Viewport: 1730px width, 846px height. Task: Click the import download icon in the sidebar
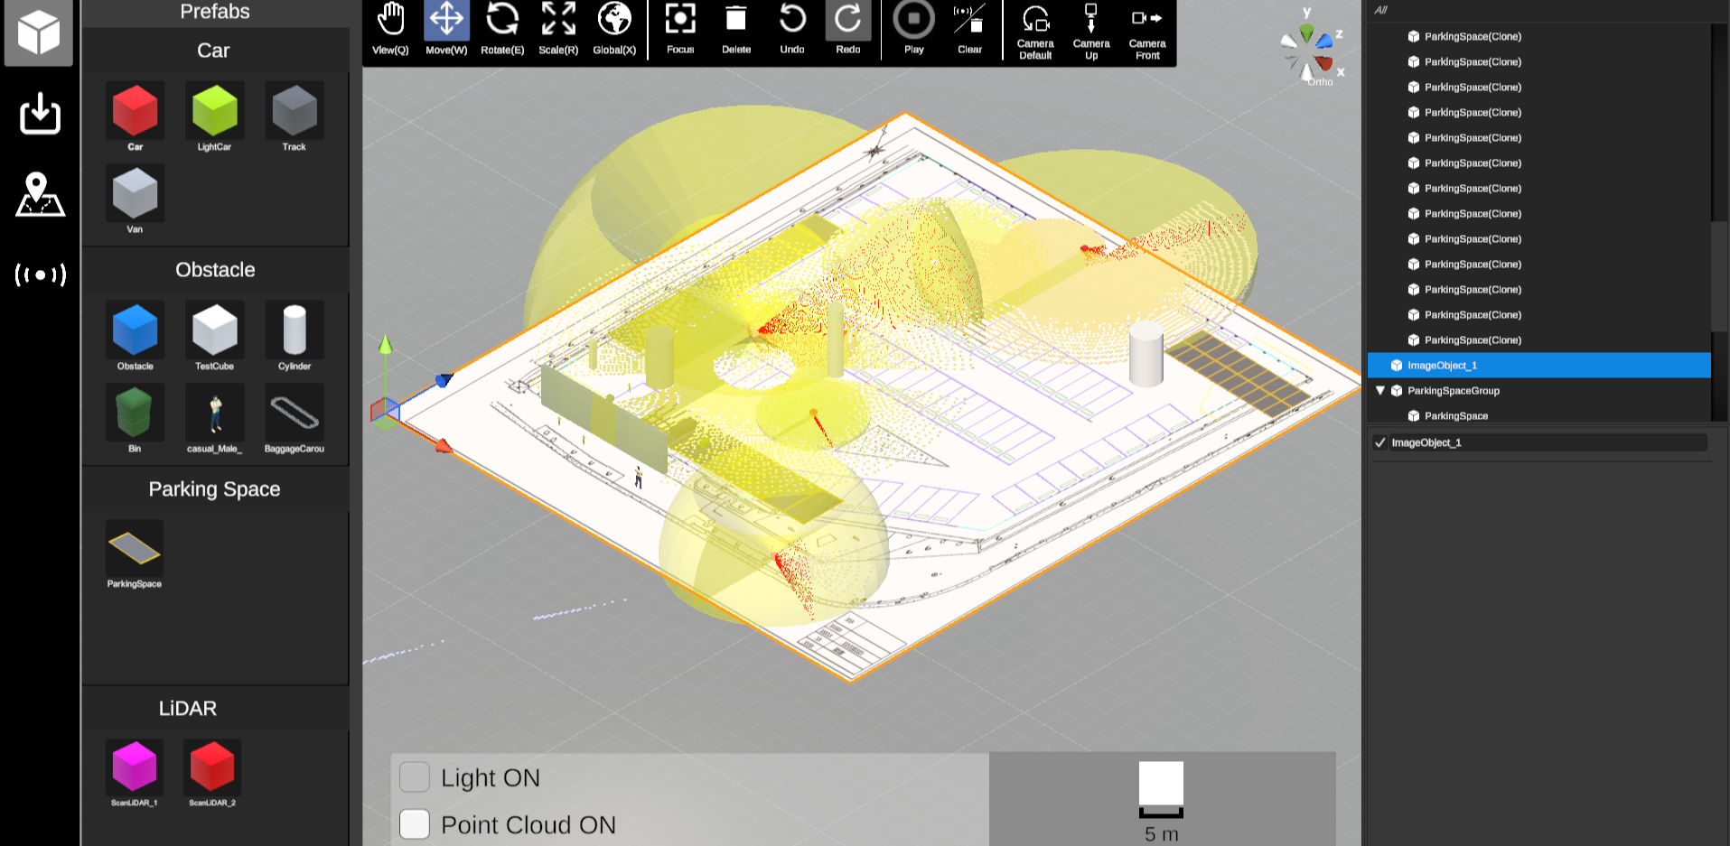pos(40,113)
